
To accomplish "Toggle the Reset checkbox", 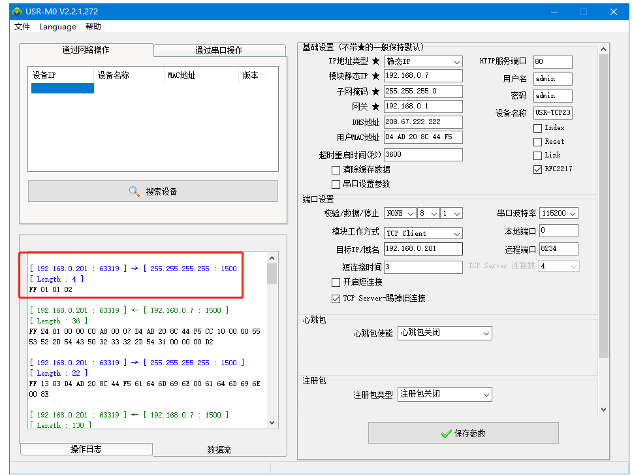I will point(537,142).
